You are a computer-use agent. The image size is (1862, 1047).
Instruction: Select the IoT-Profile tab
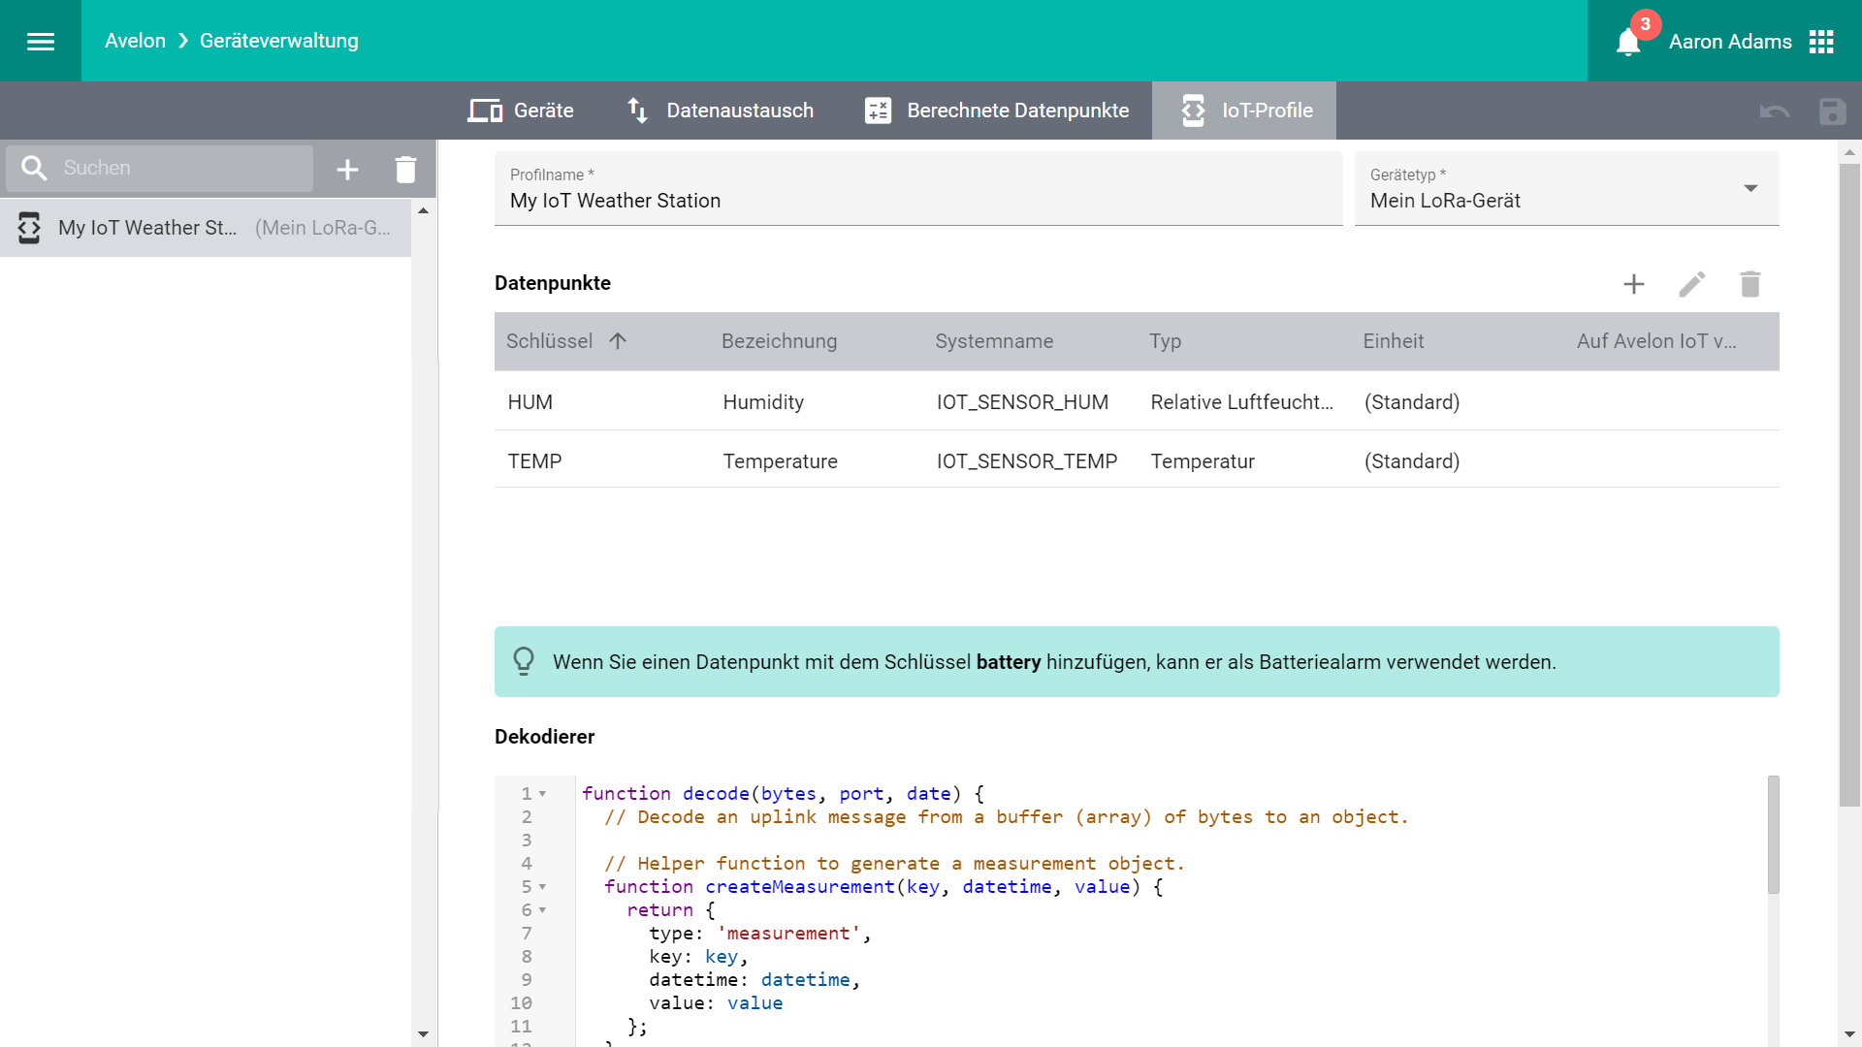click(x=1244, y=111)
